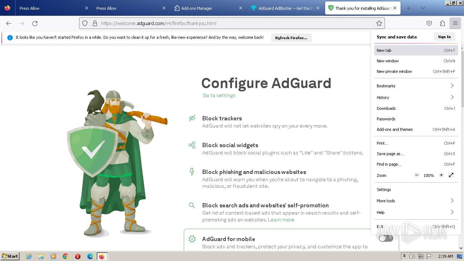Image resolution: width=464 pixels, height=261 pixels.
Task: Enter full screen via zoom arrows icon
Action: click(451, 175)
